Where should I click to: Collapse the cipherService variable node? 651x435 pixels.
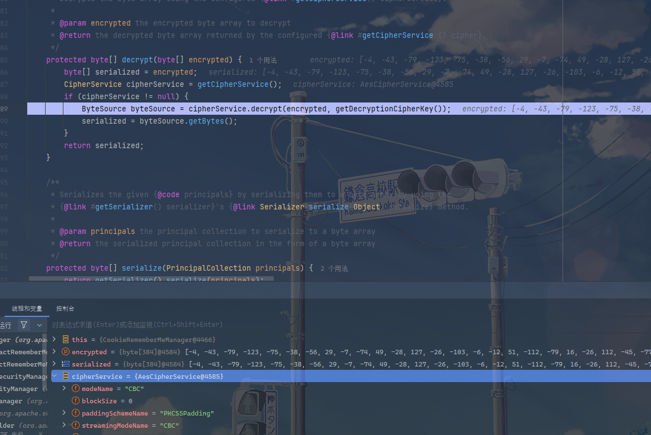[x=55, y=376]
